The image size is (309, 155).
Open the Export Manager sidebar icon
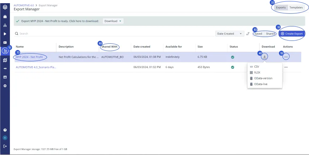[5, 51]
